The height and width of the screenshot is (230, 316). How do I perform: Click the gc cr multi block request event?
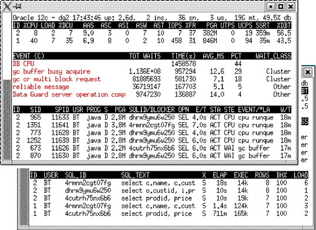56,79
